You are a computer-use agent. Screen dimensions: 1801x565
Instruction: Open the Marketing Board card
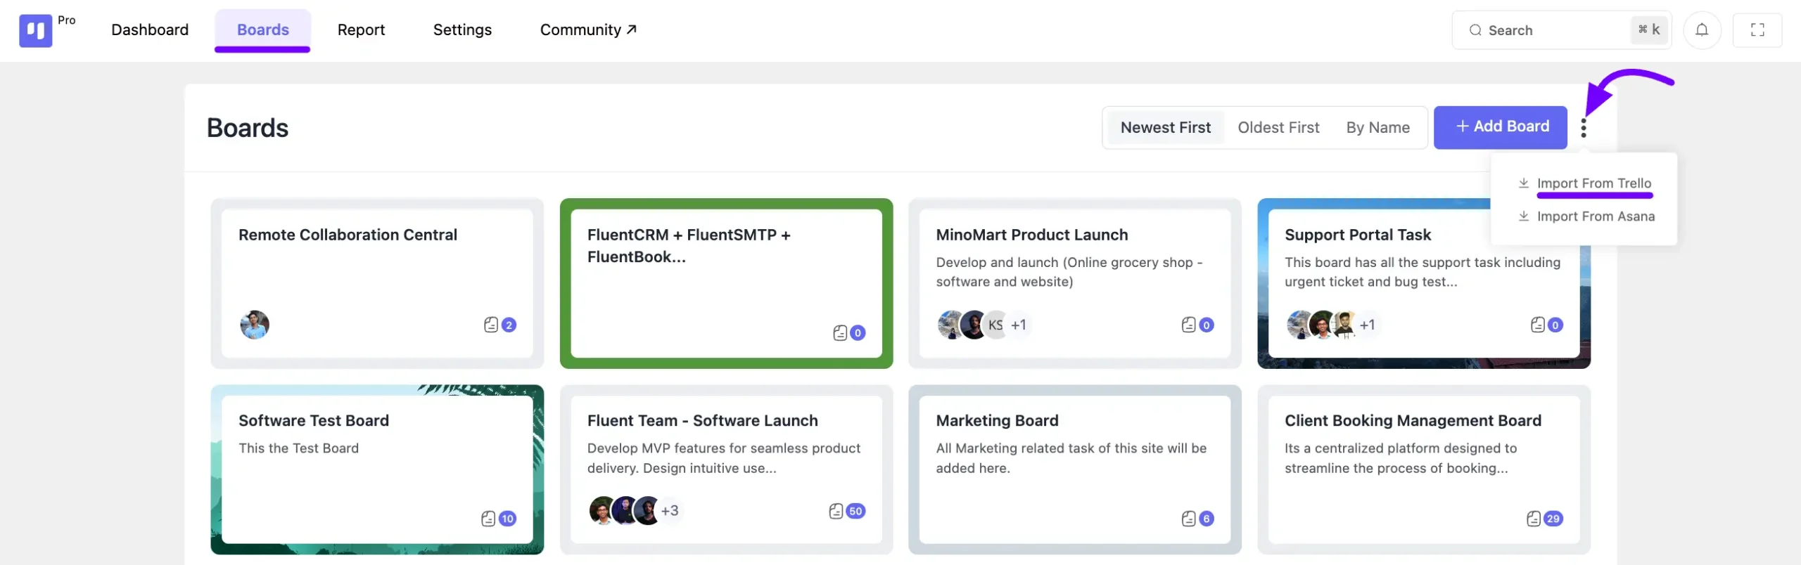click(1075, 469)
